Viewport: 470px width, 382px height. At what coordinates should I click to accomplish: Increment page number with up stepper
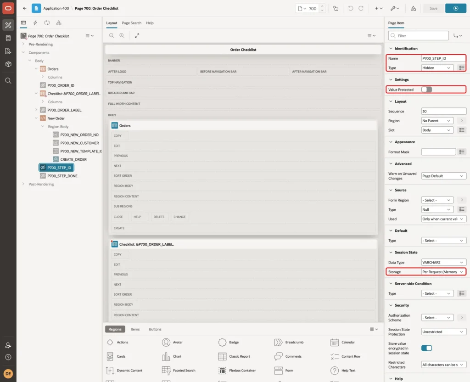(322, 6)
